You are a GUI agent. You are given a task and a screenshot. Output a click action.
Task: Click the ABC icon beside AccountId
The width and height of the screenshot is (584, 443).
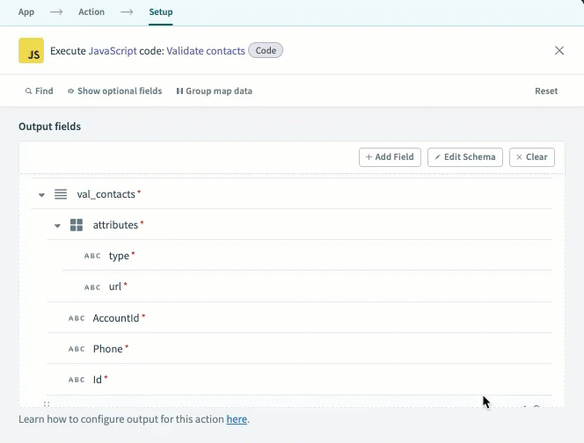coord(77,318)
